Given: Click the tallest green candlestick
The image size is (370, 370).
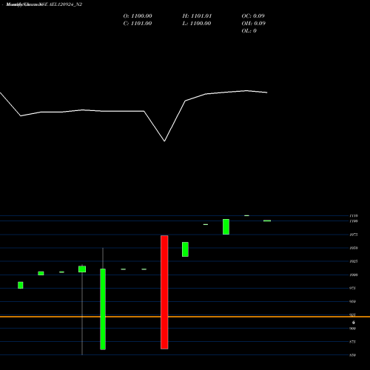Looking at the screenshot, I should click(103, 309).
